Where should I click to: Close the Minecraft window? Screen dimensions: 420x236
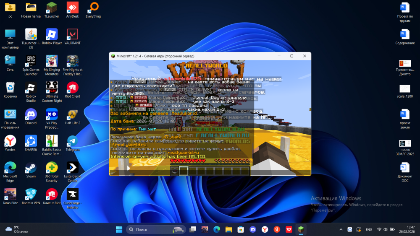304,56
